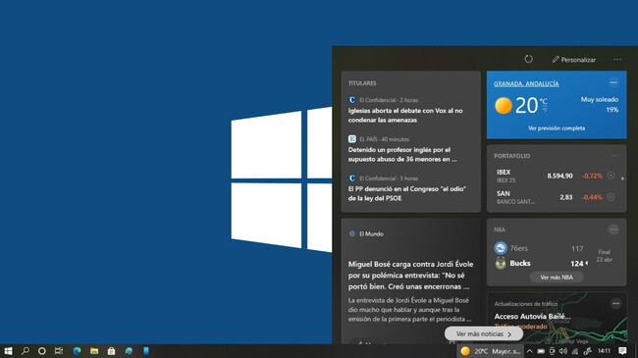The width and height of the screenshot is (638, 358).
Task: Open the Miguel Bosé El Mundo article
Action: tap(410, 276)
